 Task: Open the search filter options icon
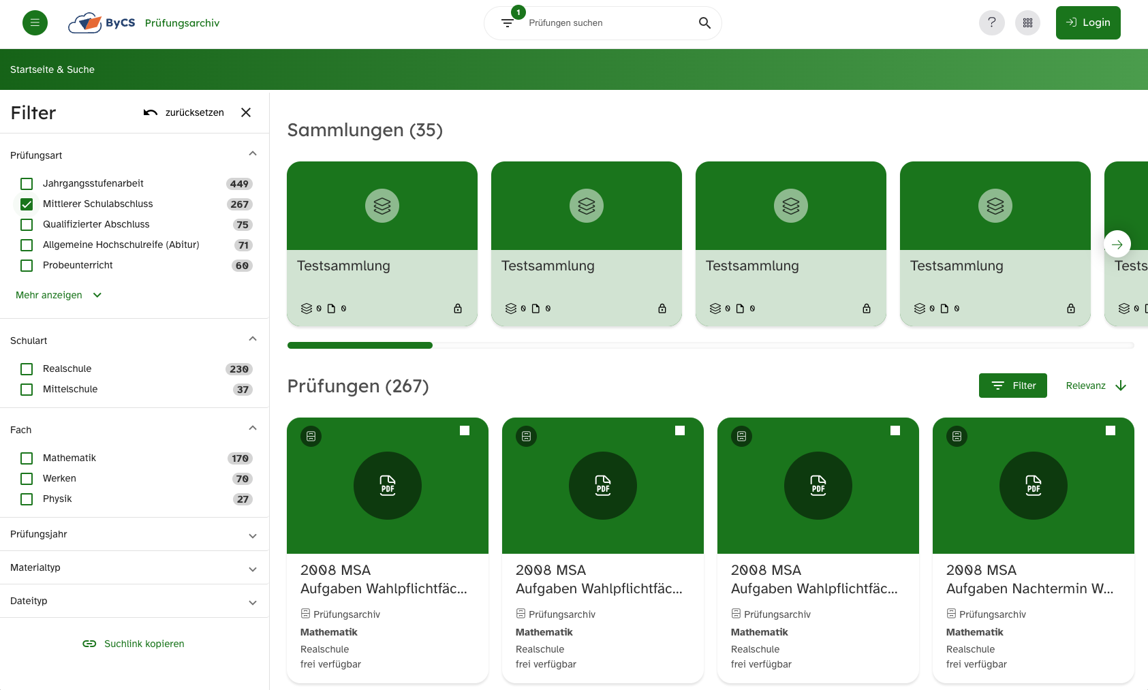508,23
